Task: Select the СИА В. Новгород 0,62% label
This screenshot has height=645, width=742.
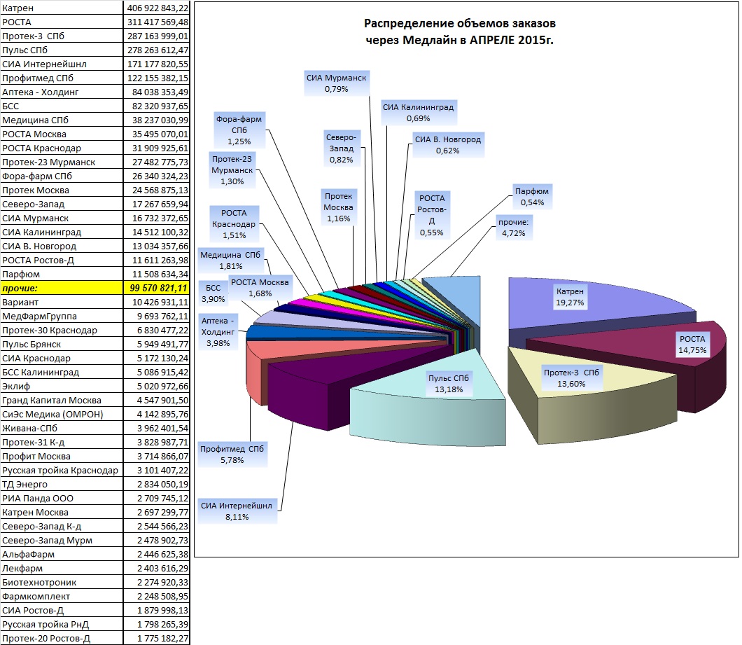Action: coord(448,145)
